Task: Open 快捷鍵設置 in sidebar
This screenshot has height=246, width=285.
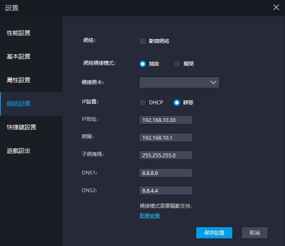Action: coord(21,127)
